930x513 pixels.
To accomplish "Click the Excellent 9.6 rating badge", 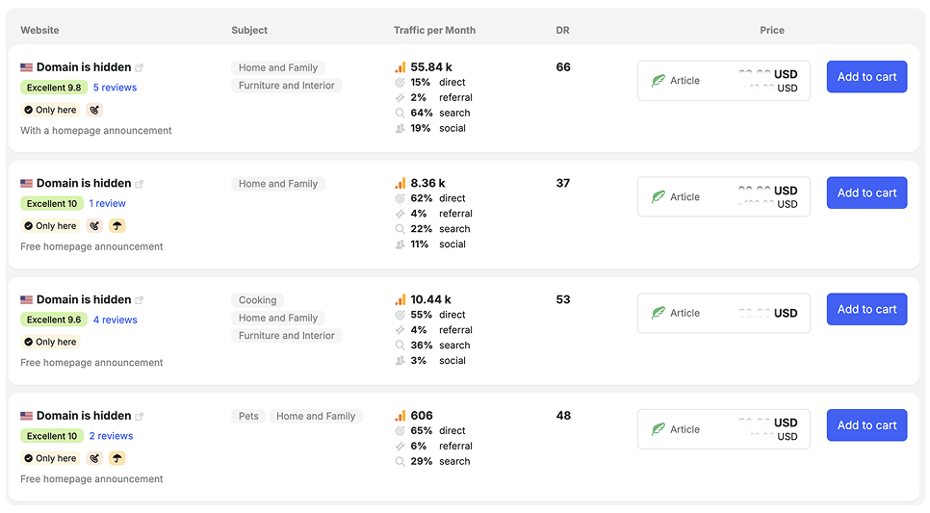I will coord(54,320).
